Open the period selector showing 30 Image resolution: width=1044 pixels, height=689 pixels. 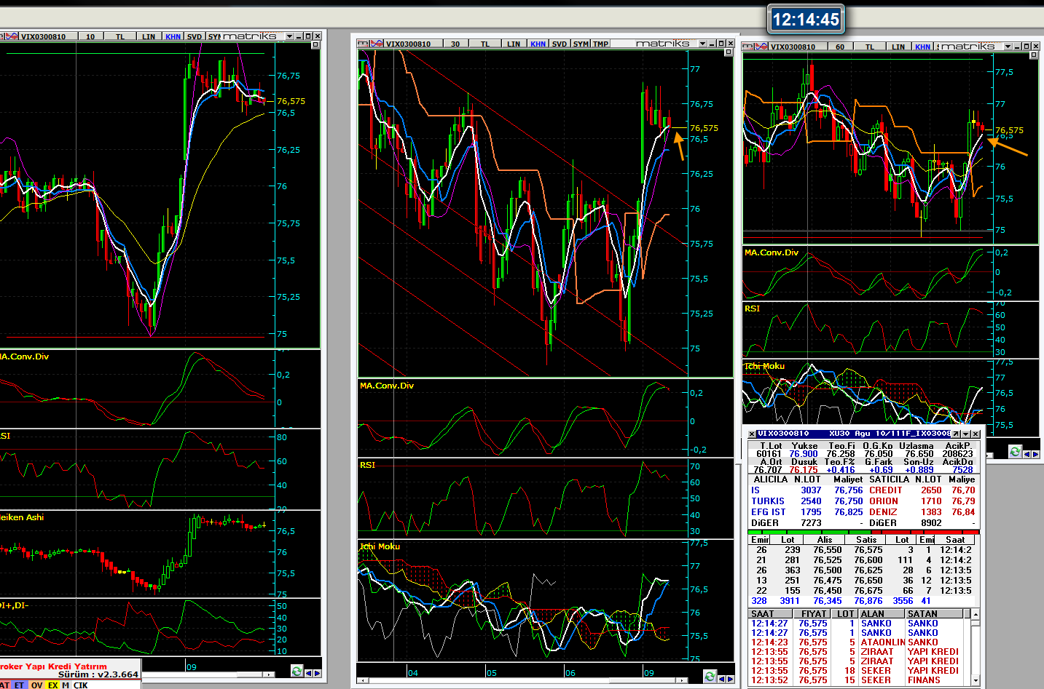click(455, 44)
